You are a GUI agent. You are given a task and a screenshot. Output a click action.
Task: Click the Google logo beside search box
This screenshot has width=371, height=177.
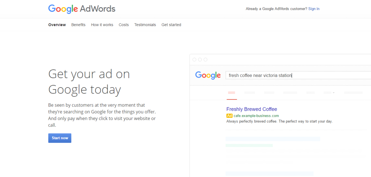coord(208,75)
